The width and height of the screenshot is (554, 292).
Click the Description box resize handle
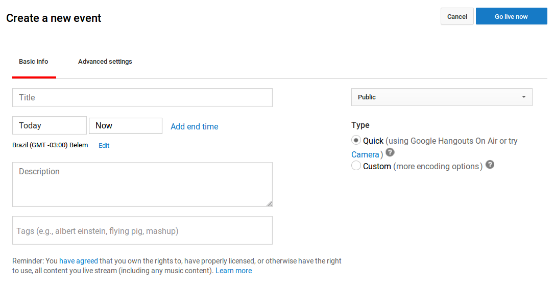pos(269,203)
